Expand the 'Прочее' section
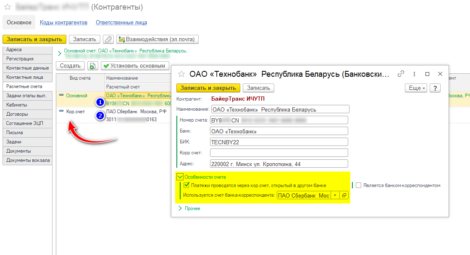The height and width of the screenshot is (255, 470). point(180,208)
